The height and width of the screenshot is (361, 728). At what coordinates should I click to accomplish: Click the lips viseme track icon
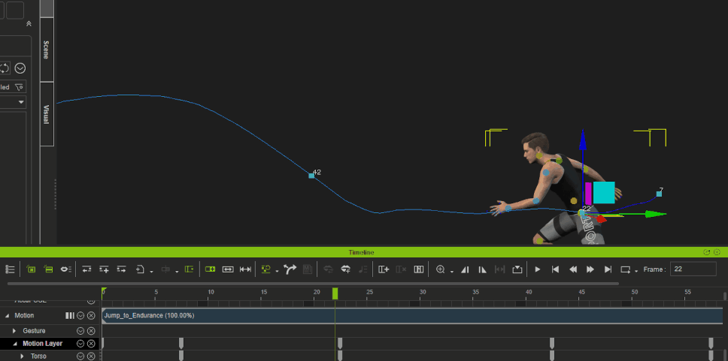click(66, 269)
